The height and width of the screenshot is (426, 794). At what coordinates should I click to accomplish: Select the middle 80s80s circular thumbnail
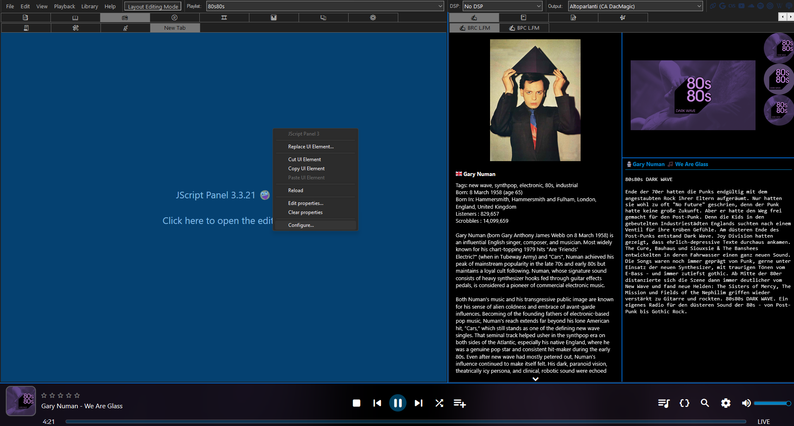779,79
